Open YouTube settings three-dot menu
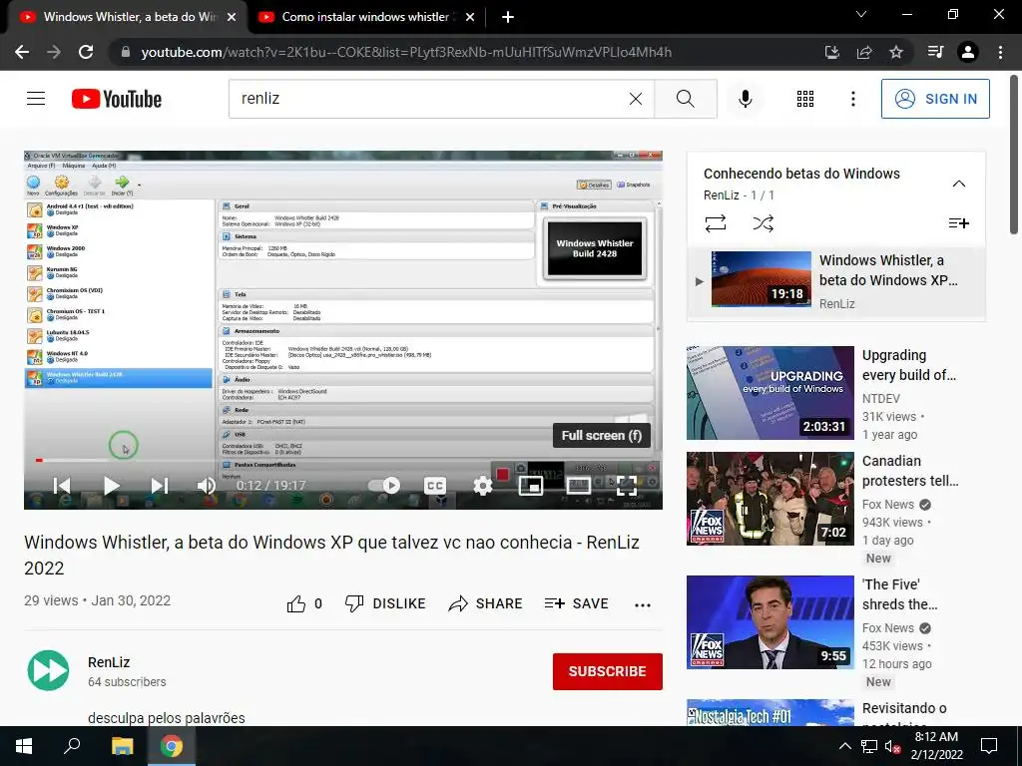The width and height of the screenshot is (1022, 766). click(852, 99)
